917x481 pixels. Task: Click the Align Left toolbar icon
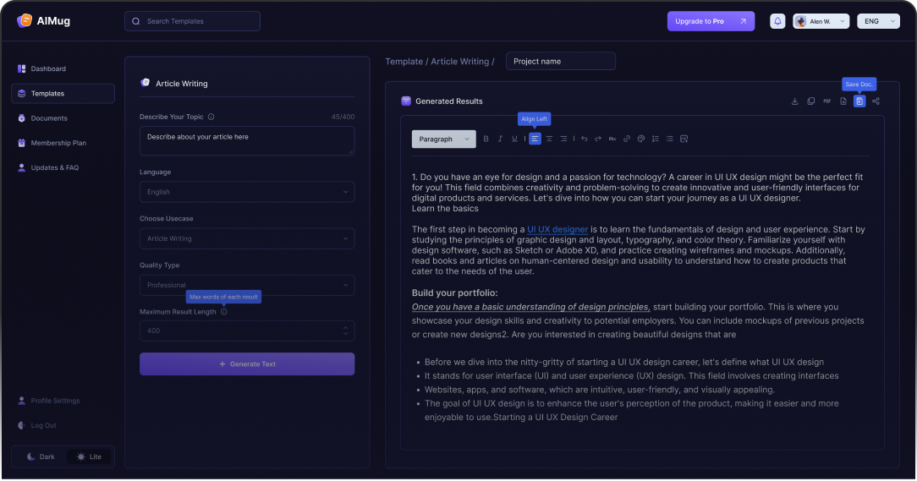tap(535, 139)
